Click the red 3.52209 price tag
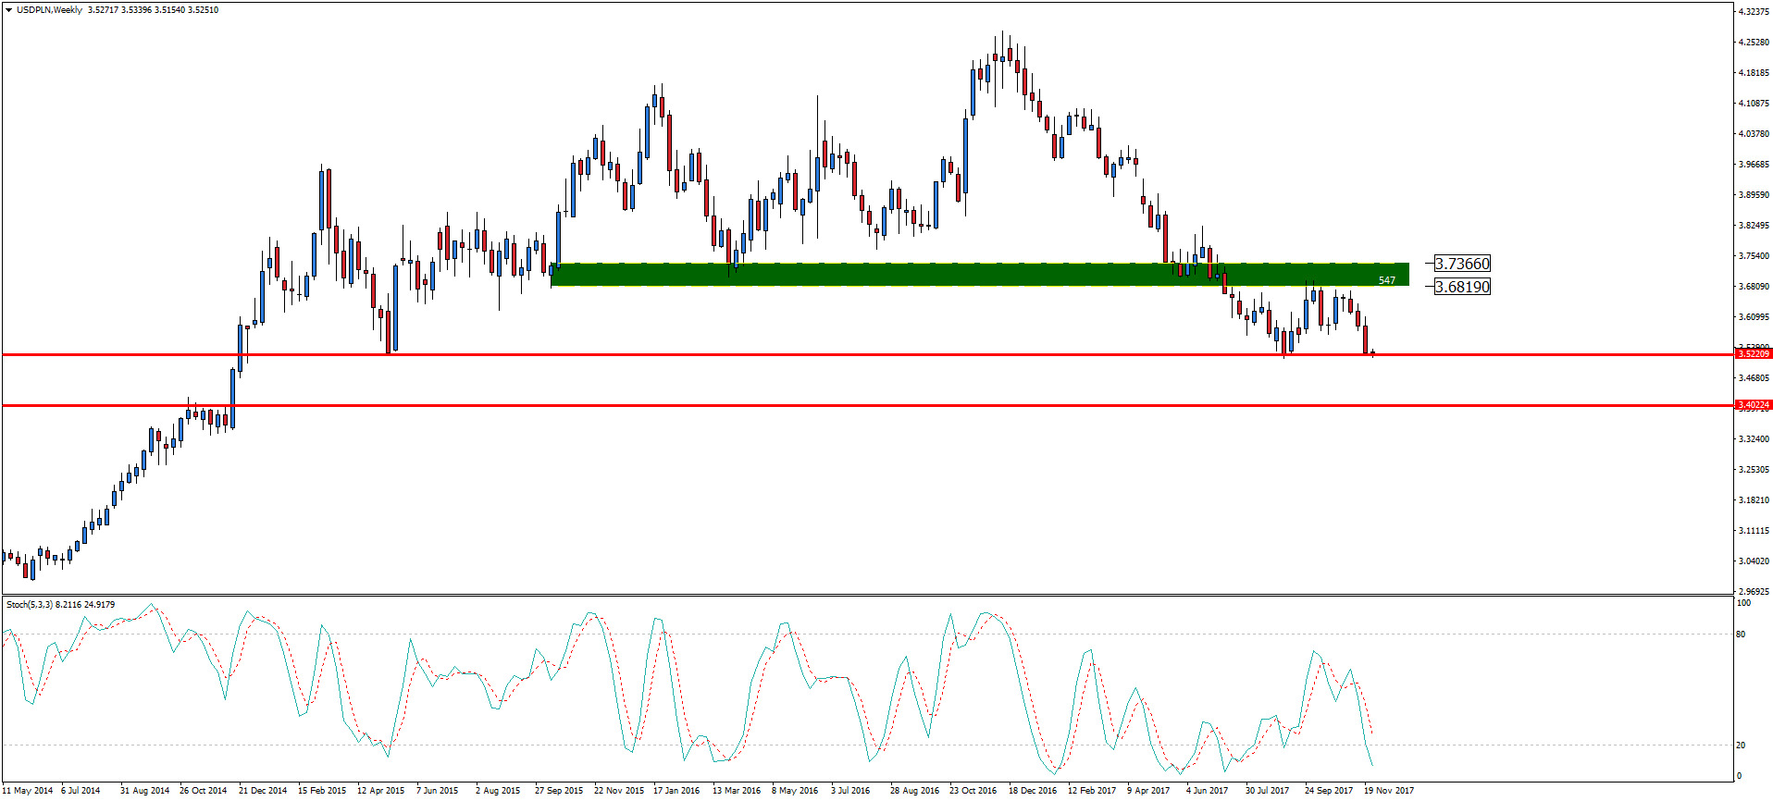 [1754, 354]
